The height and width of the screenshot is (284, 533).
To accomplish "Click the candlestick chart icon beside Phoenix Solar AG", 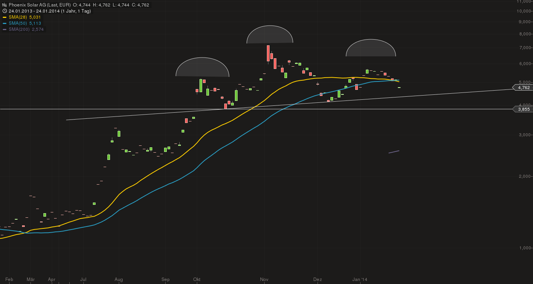I will tap(5, 5).
